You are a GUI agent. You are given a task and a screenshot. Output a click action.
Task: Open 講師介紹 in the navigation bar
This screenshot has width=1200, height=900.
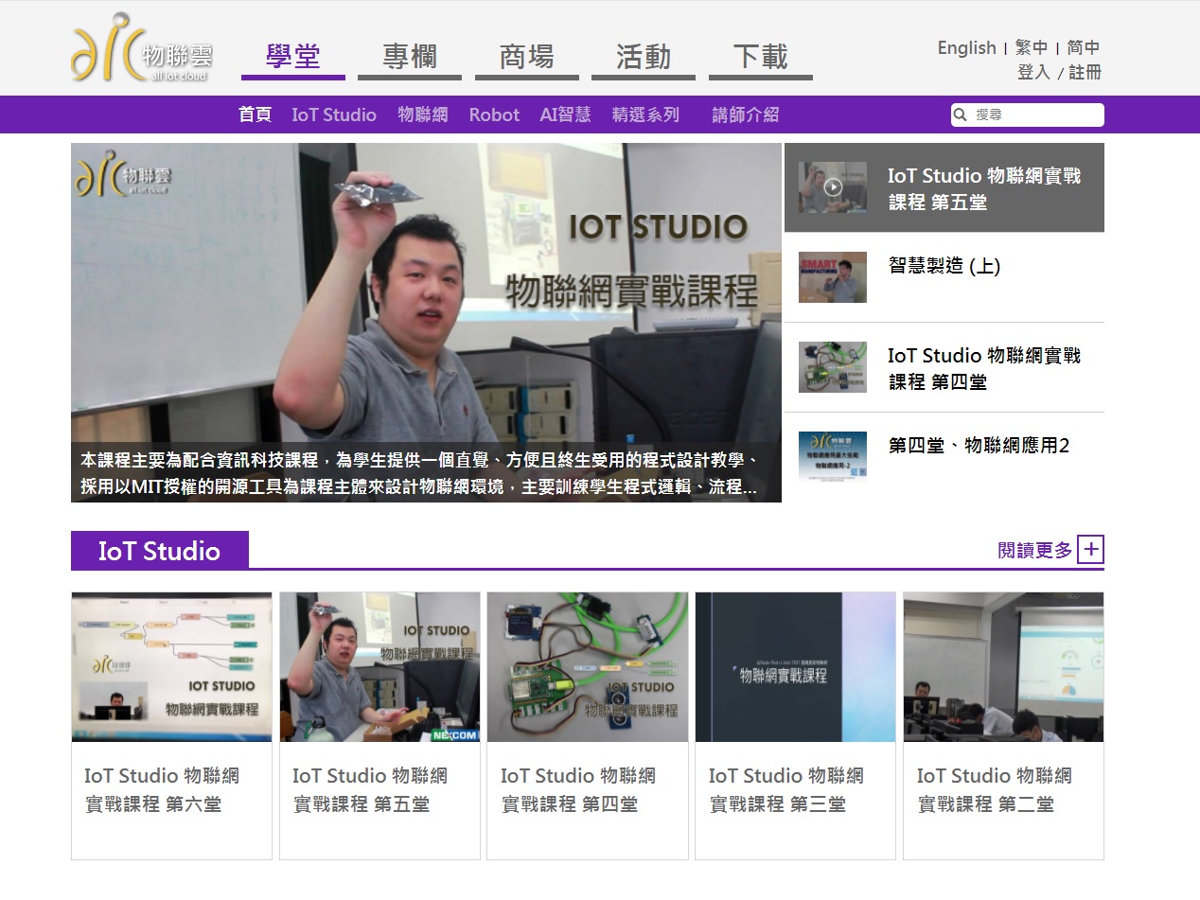coord(745,115)
